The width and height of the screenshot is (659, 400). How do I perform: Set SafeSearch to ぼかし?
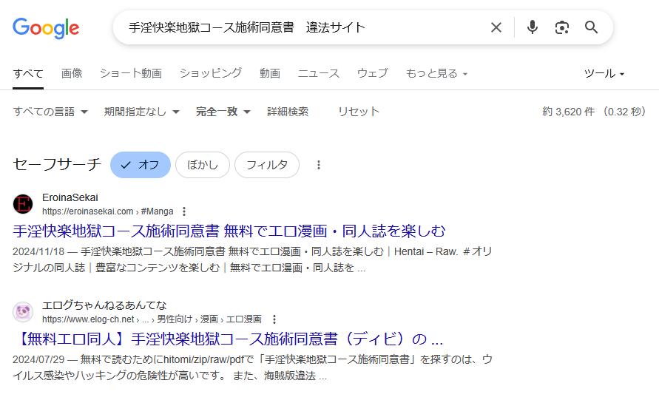(x=203, y=165)
